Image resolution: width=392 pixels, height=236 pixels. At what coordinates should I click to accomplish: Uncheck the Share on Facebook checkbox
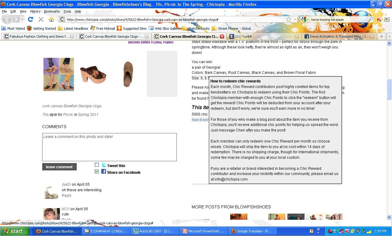point(97,172)
